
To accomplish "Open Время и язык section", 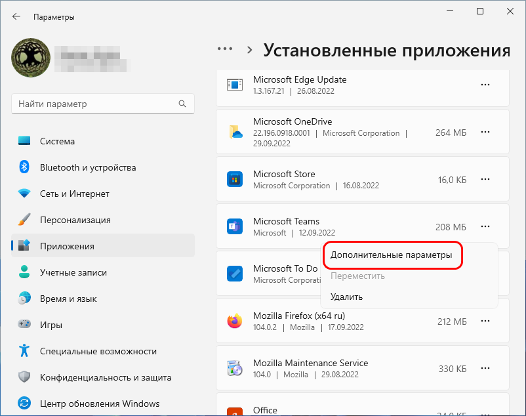I will tap(103, 299).
